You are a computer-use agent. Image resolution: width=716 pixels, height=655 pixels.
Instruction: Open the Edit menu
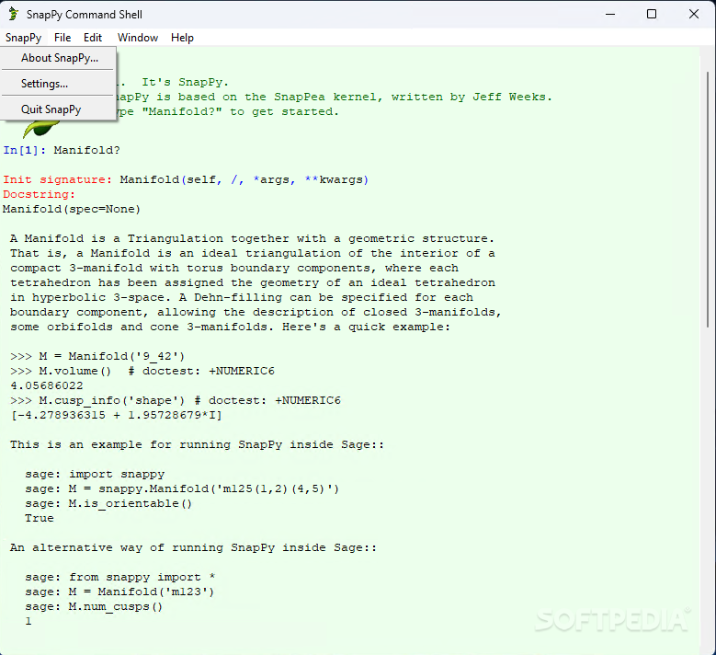93,38
